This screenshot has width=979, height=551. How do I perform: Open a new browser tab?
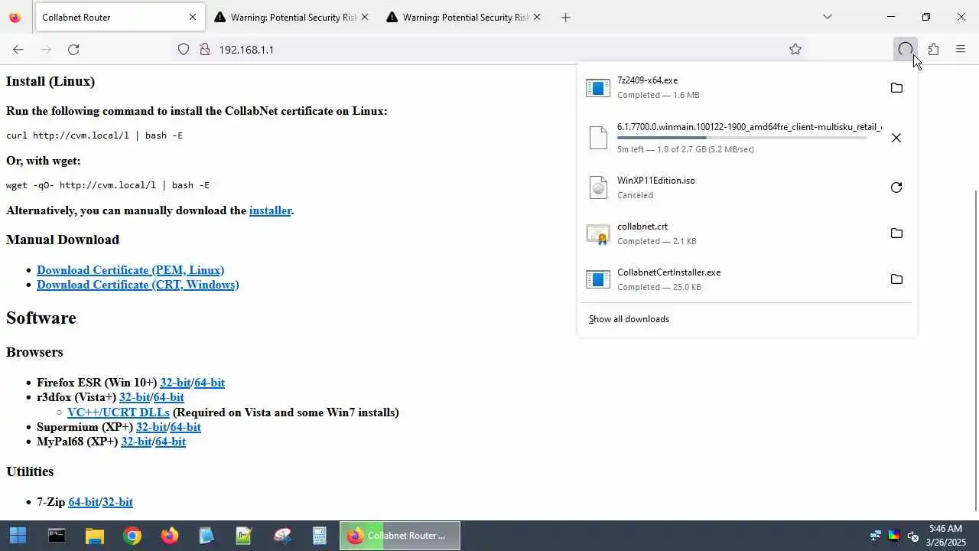coord(565,17)
